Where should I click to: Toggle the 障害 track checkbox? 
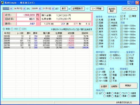(x=130, y=16)
